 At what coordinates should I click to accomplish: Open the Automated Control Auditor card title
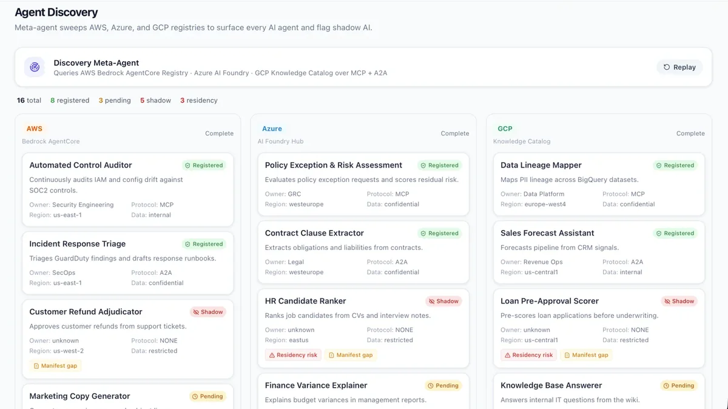point(81,165)
